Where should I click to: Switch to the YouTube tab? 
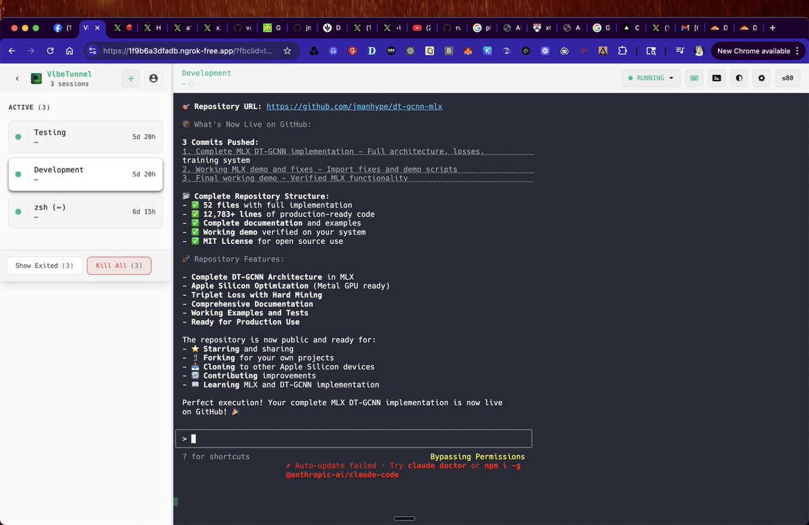(x=421, y=28)
